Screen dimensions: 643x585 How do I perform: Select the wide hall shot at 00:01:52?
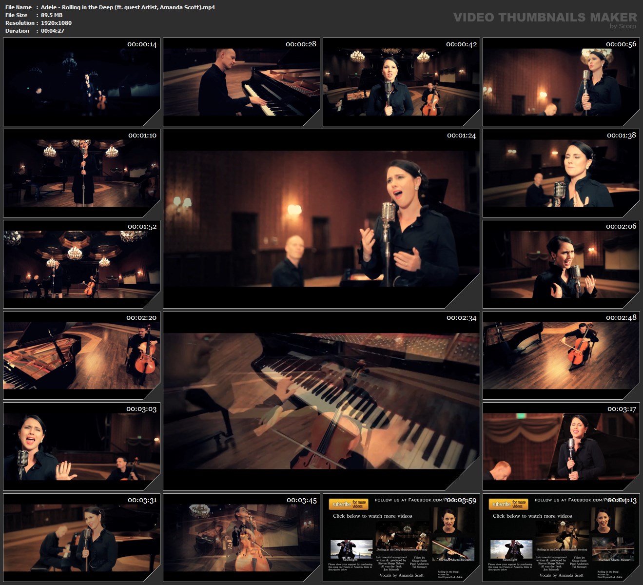tap(81, 264)
